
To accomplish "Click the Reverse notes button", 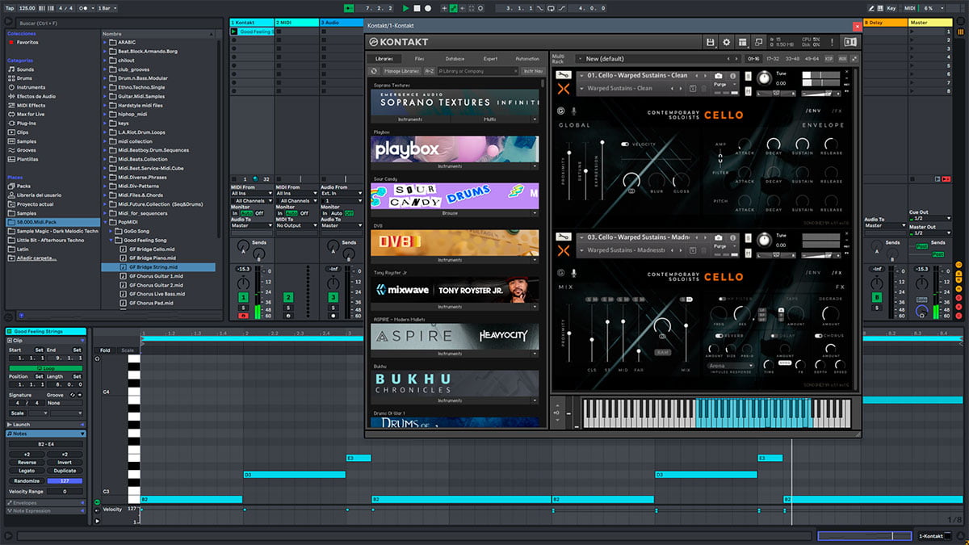I will pyautogui.click(x=27, y=462).
